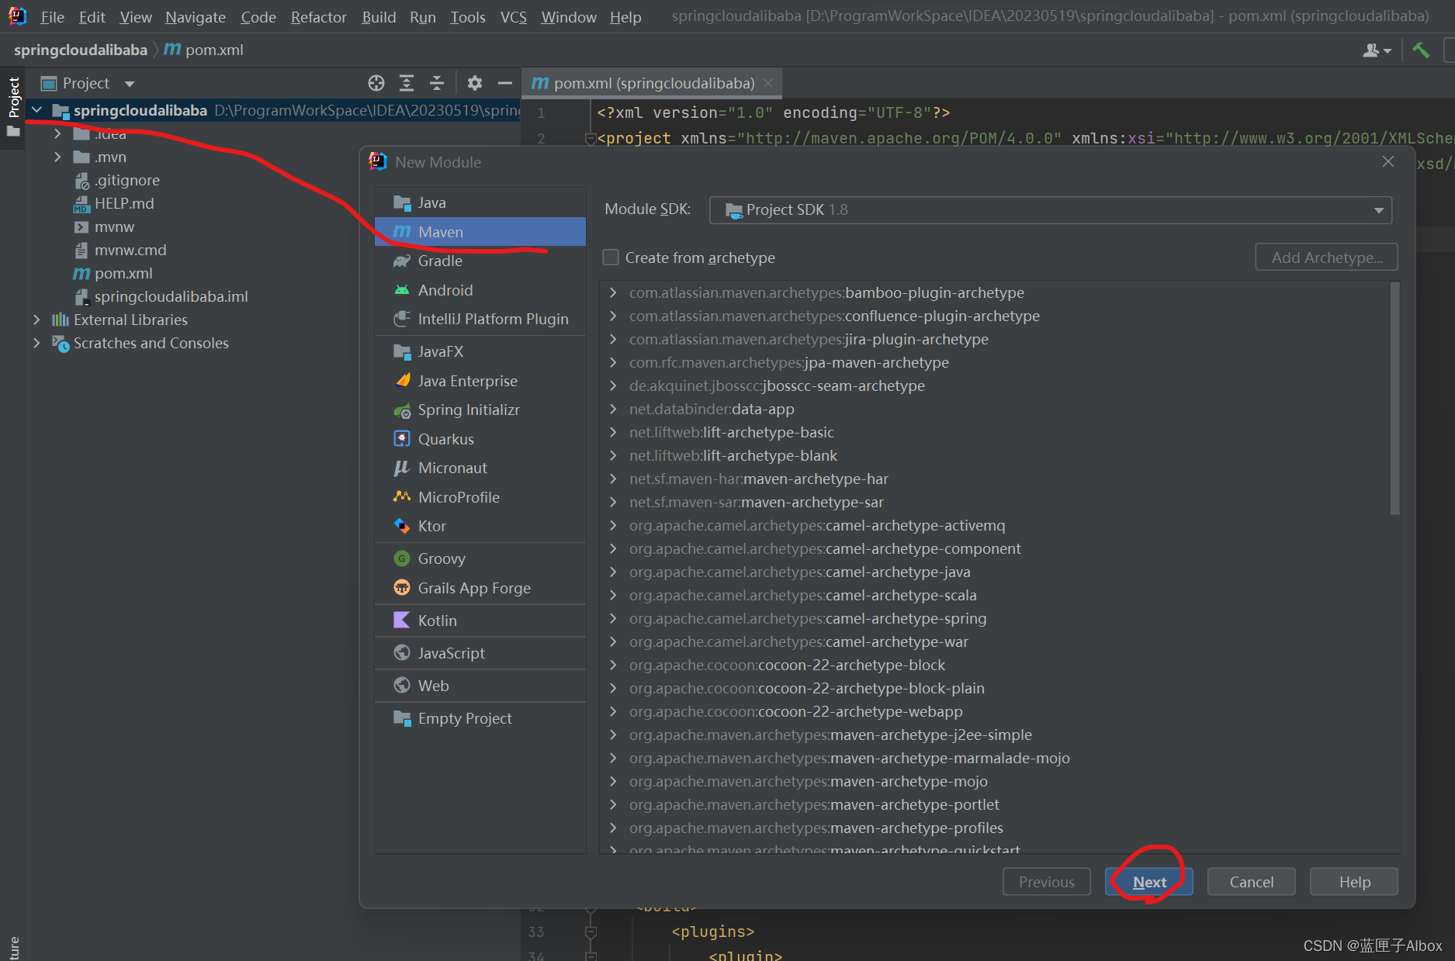Click Collapse All in Project panel
1455x961 pixels.
437,83
